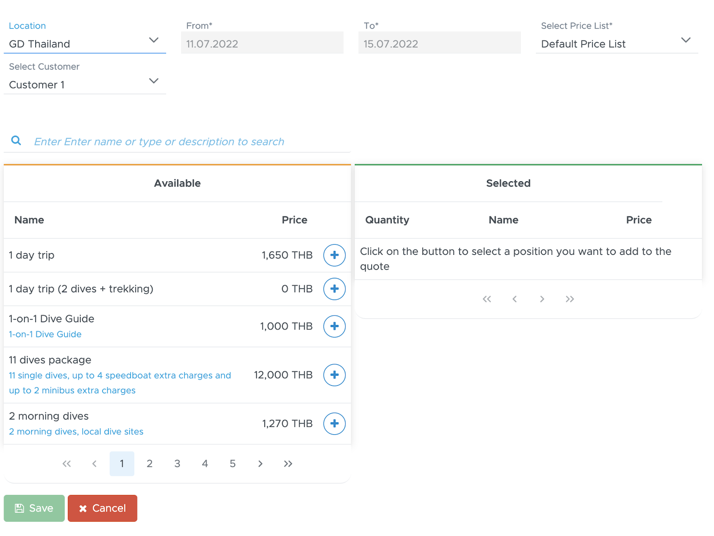Click the From date field
This screenshot has height=536, width=714.
262,43
